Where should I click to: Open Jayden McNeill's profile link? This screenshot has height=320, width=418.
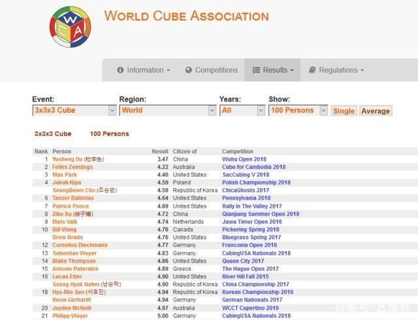tap(72, 308)
